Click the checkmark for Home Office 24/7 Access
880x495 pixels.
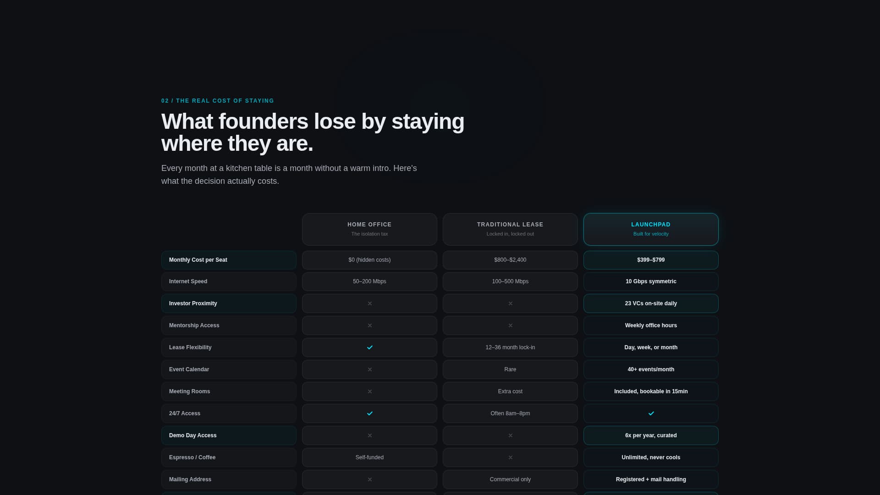(369, 413)
